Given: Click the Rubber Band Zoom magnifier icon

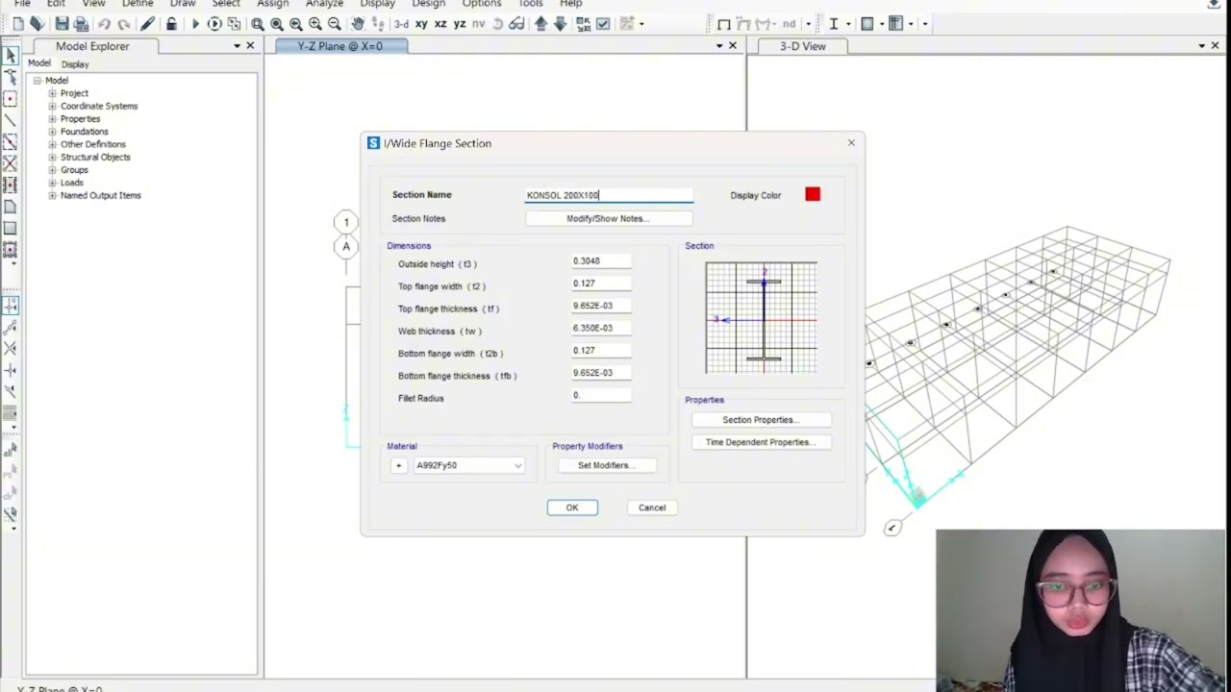Looking at the screenshot, I should (258, 24).
